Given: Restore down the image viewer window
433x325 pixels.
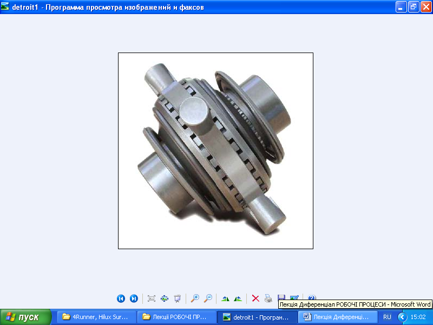Looking at the screenshot, I should (x=414, y=6).
